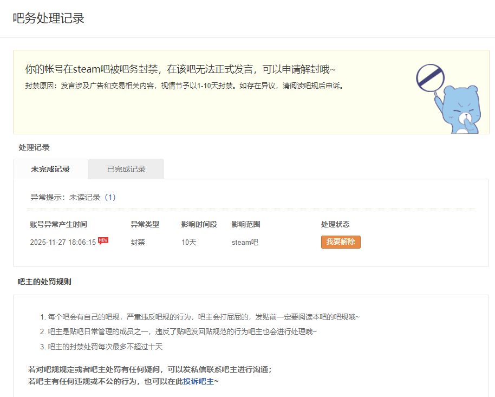Viewport: 495px width, 397px height.
Task: Click the 异常提示 unread records notice
Action: click(73, 197)
